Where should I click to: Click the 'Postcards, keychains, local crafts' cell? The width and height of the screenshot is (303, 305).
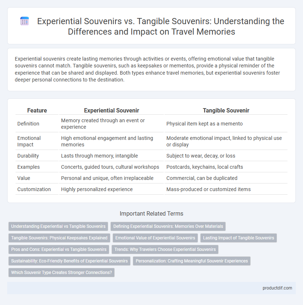(205, 167)
